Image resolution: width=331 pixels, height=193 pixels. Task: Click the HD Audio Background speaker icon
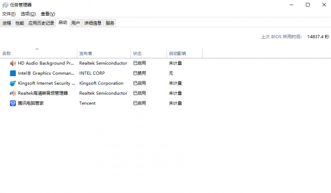pyautogui.click(x=13, y=63)
